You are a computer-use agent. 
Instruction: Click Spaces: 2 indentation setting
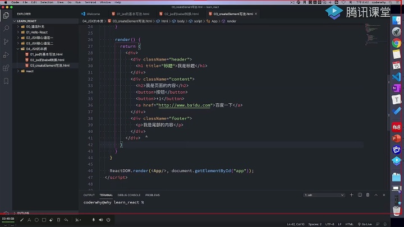315,224
